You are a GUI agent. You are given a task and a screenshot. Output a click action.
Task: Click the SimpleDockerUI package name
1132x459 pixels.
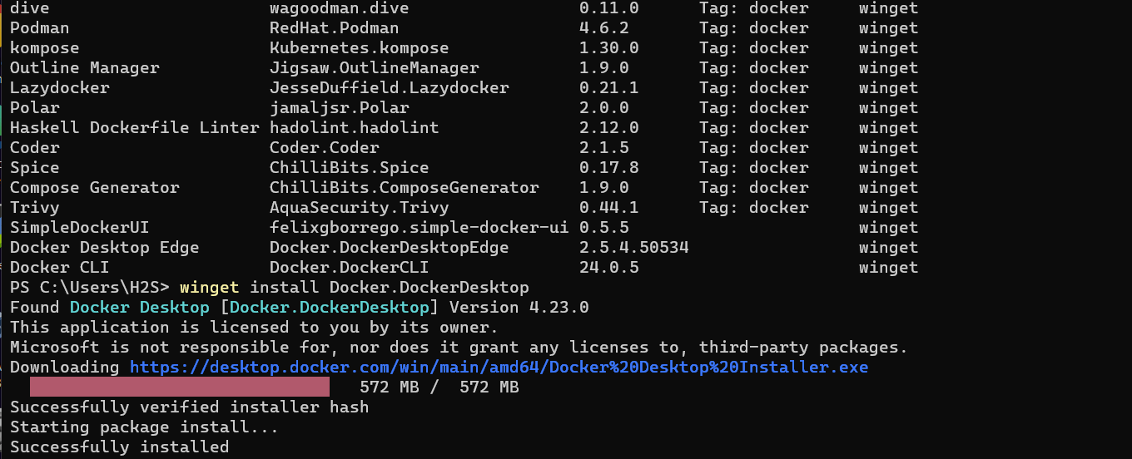tap(79, 228)
